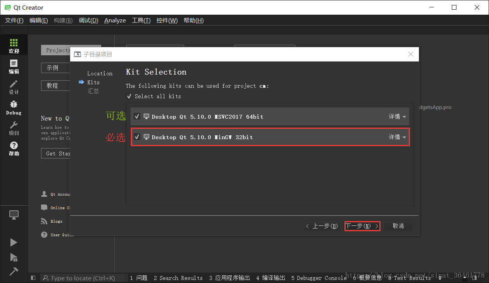
Task: Select the Projects button on Welcome page
Action: click(x=56, y=50)
